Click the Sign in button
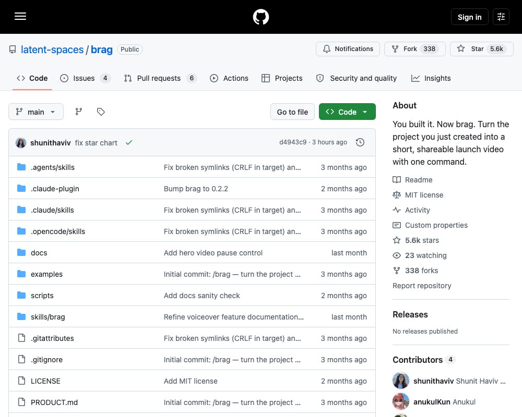The width and height of the screenshot is (522, 417). tap(469, 17)
